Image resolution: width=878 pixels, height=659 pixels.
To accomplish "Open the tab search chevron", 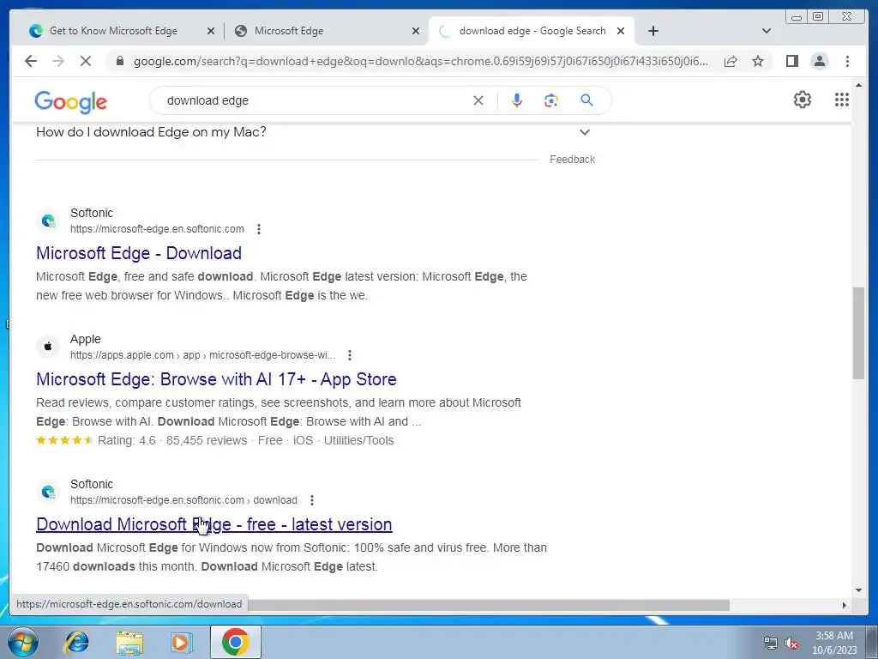I will coord(767,31).
